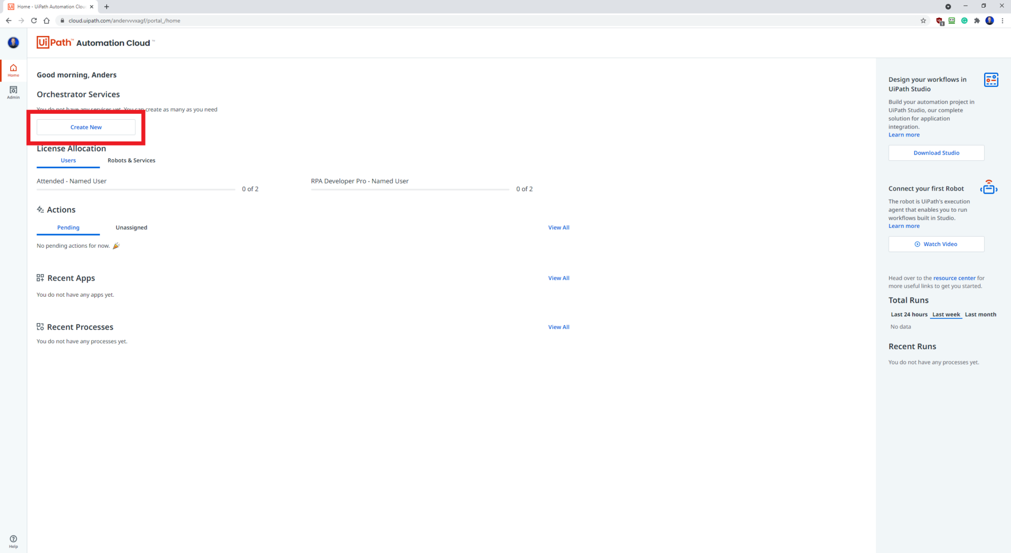
Task: View site information via the lock icon
Action: click(63, 21)
